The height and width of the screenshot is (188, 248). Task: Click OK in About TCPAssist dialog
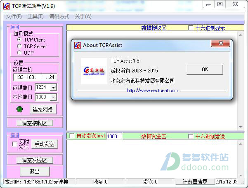(205, 70)
